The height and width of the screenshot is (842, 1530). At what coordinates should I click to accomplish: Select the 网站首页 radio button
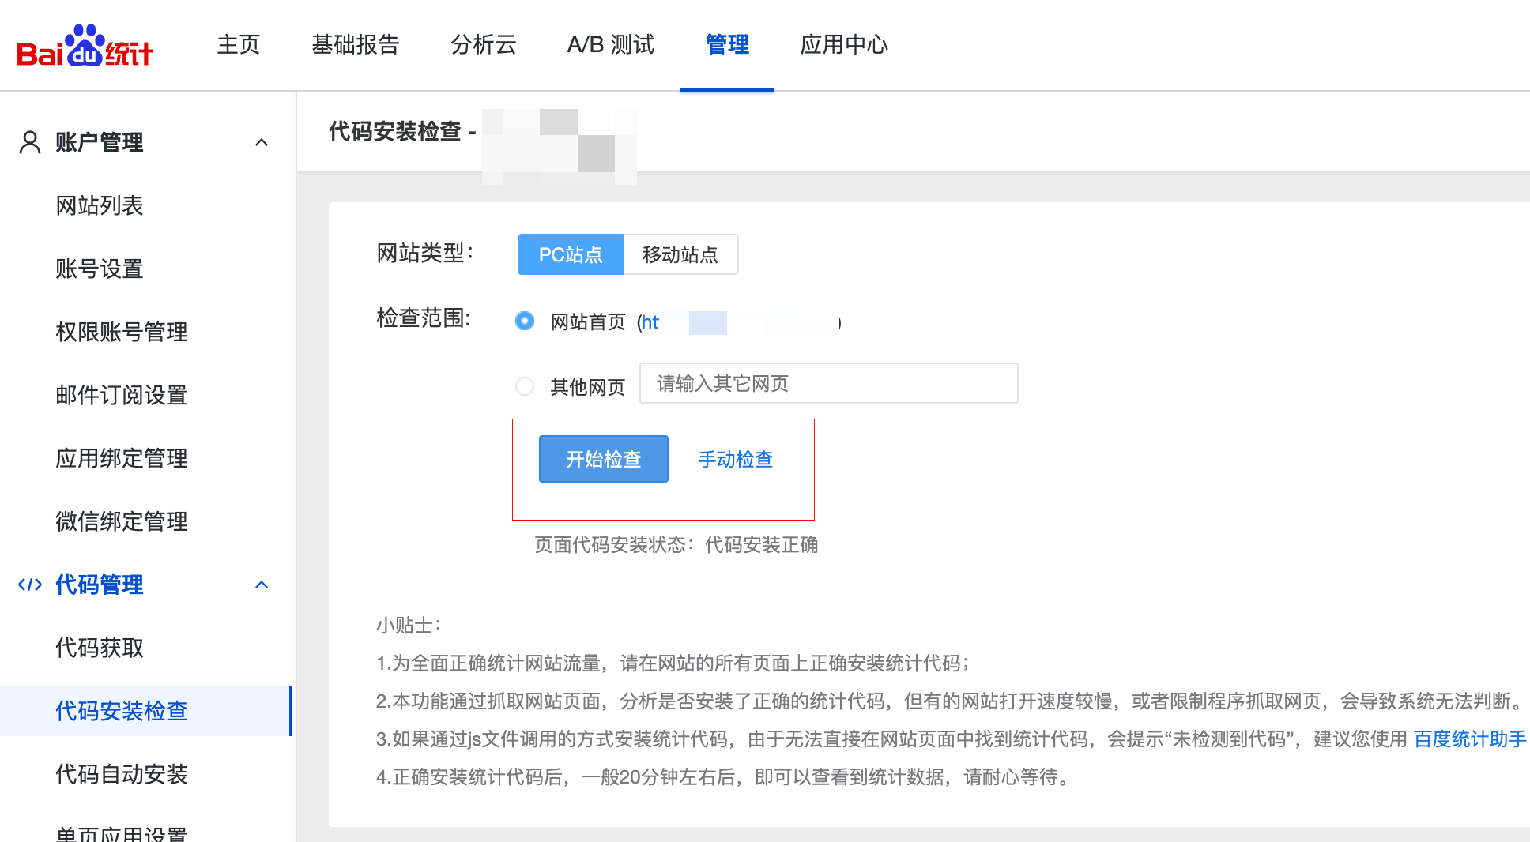(x=525, y=321)
